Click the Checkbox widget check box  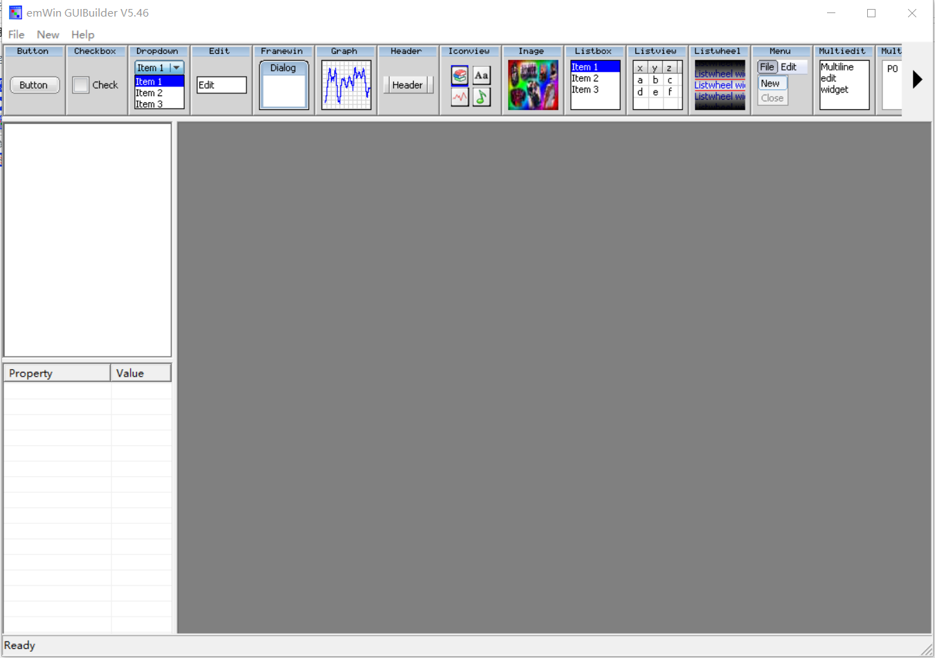81,85
